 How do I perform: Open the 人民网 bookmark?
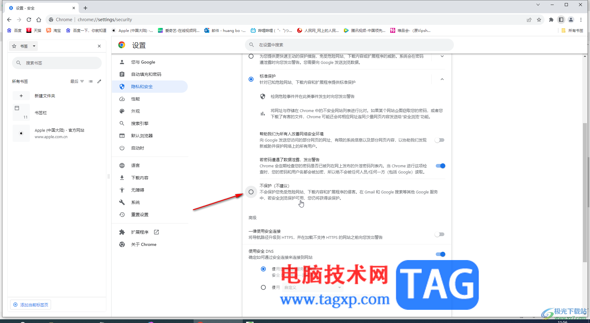click(318, 30)
